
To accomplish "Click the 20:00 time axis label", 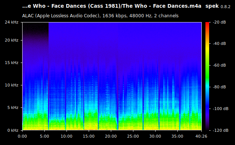I will 111,136.
